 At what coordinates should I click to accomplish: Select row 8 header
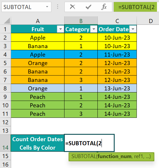[5, 88]
